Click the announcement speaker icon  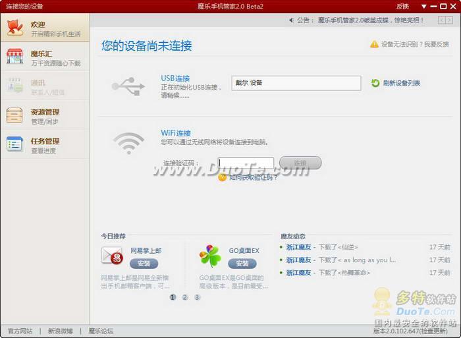click(x=291, y=20)
